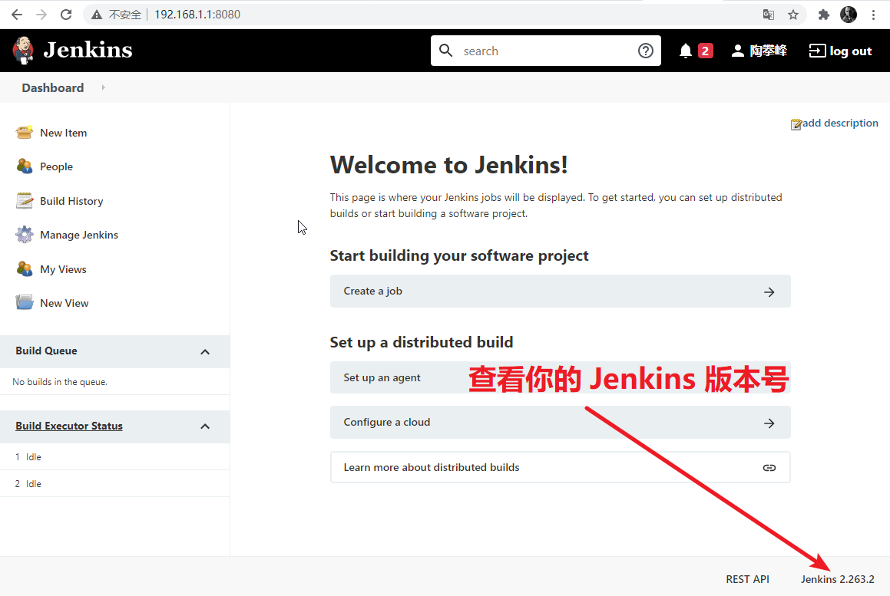The width and height of the screenshot is (890, 596).
Task: Click the arrow on Configure a cloud
Action: (x=769, y=423)
